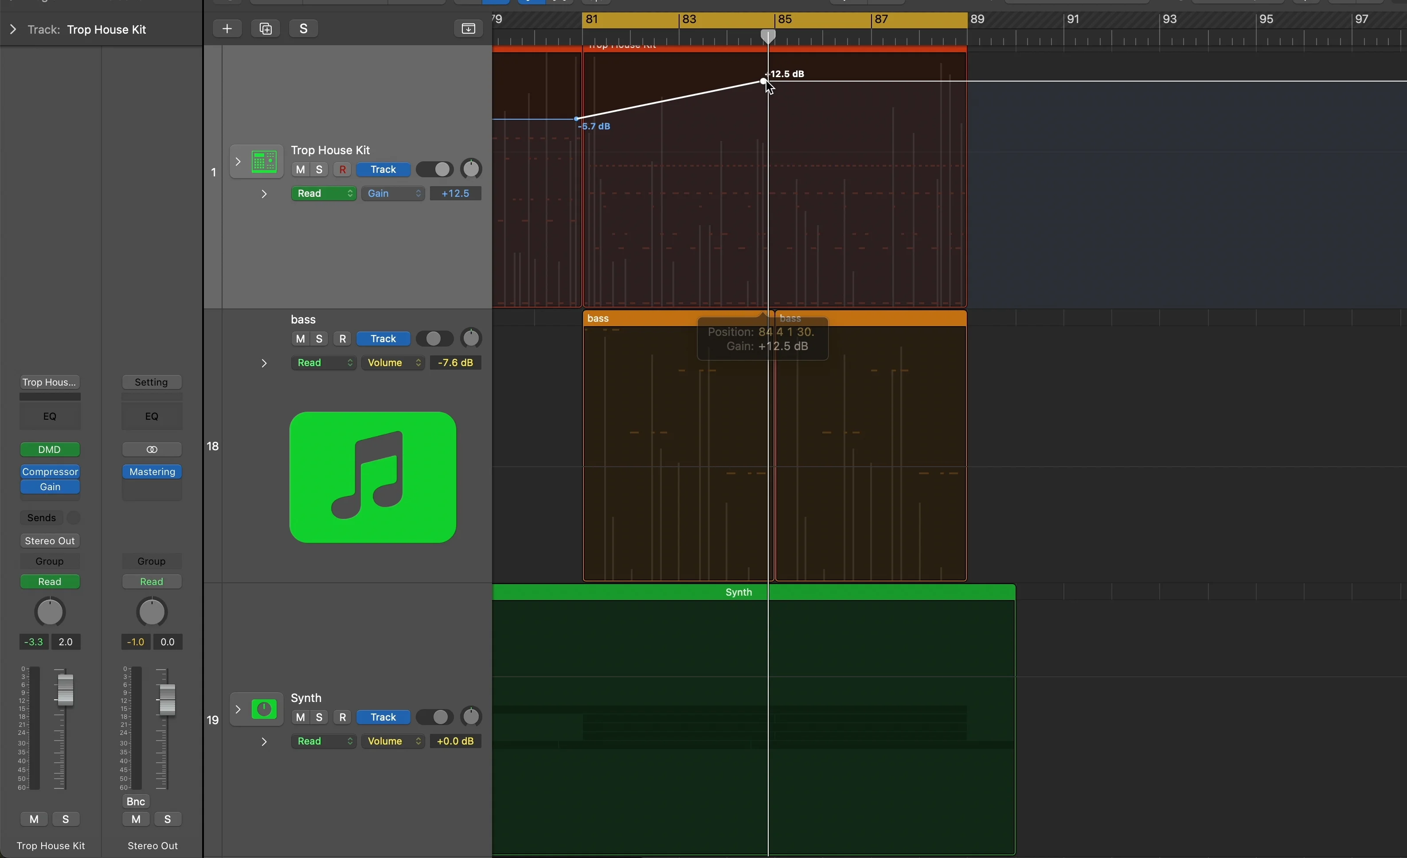Click the Stereo Out routing button
This screenshot has height=858, width=1407.
pos(50,541)
